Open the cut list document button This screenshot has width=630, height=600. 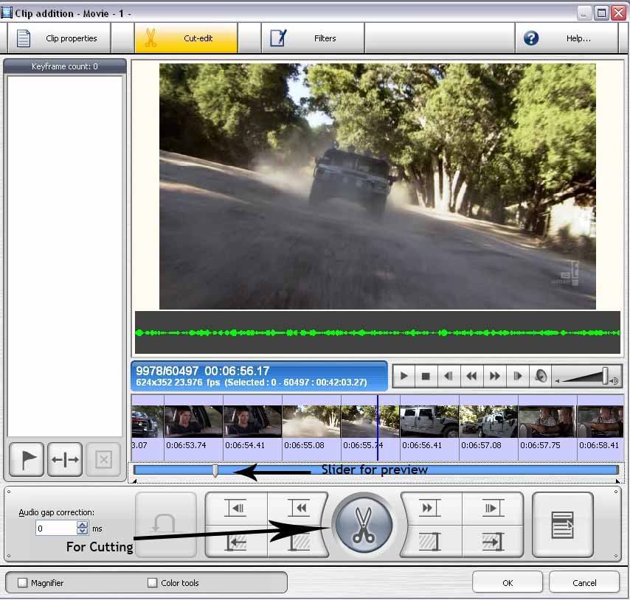coord(562,525)
